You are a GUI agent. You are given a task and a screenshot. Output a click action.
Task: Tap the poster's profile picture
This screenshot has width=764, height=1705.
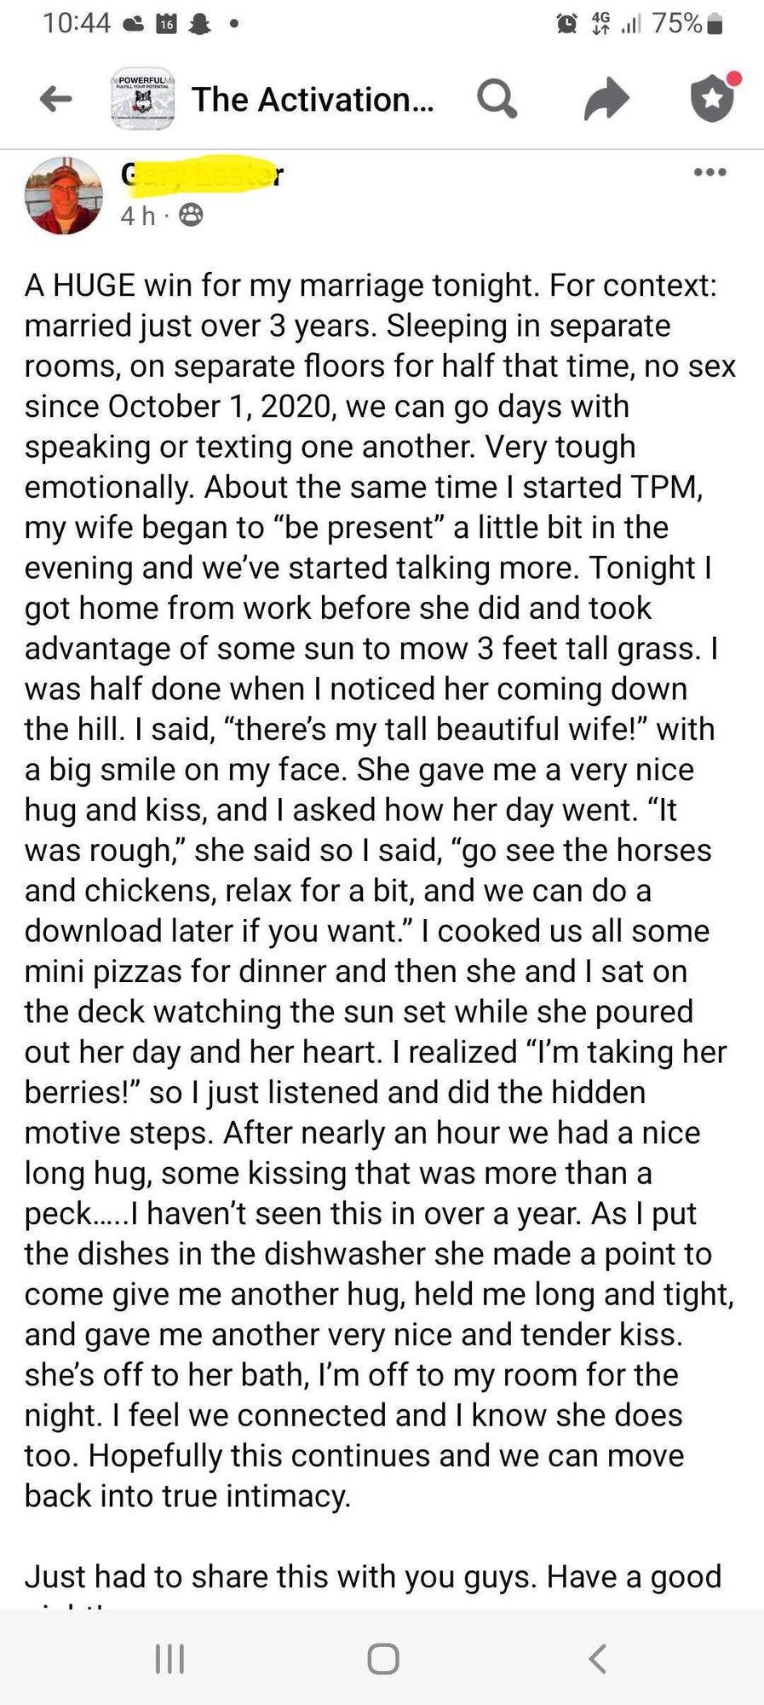[x=64, y=195]
